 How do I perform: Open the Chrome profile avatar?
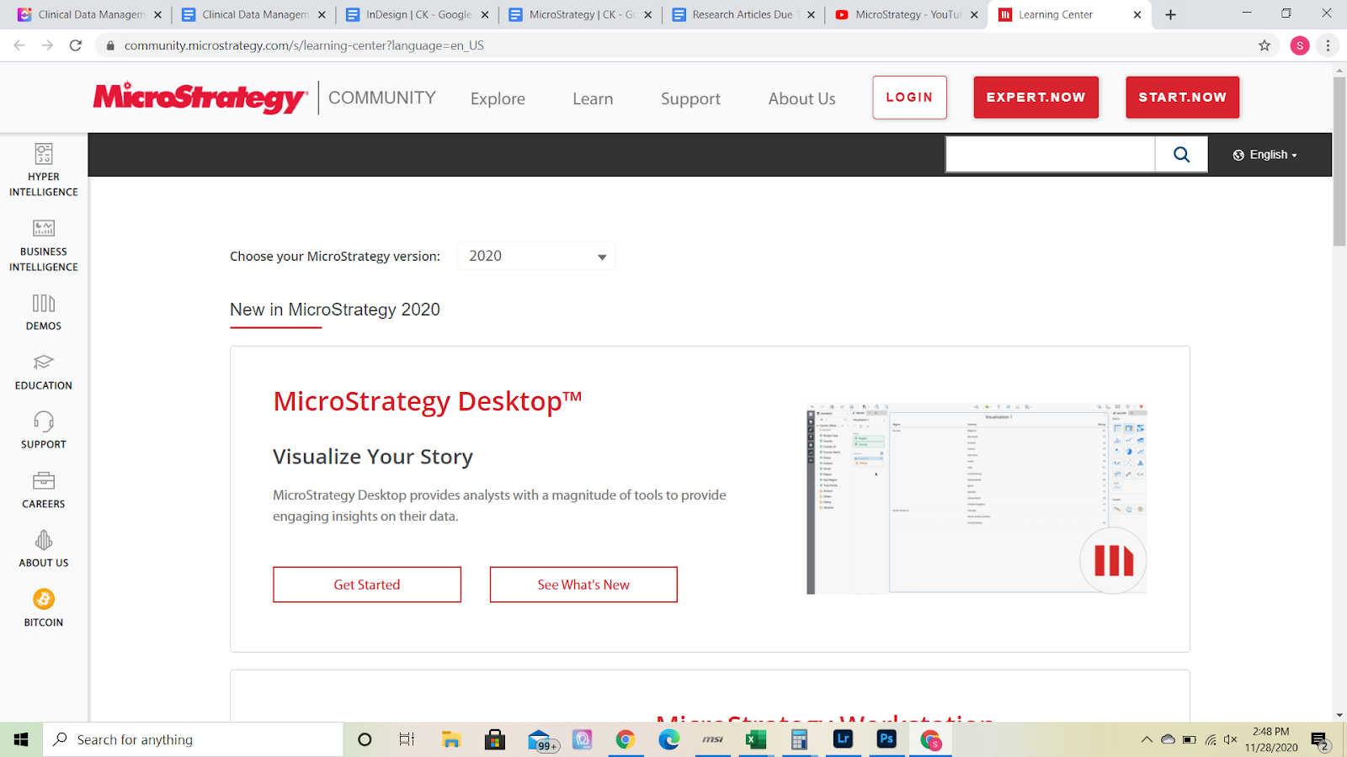pos(1300,45)
